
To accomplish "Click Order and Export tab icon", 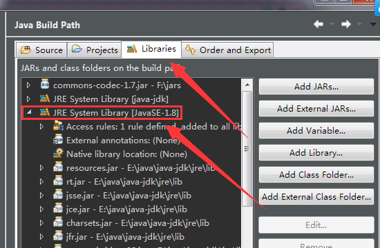I will (190, 50).
